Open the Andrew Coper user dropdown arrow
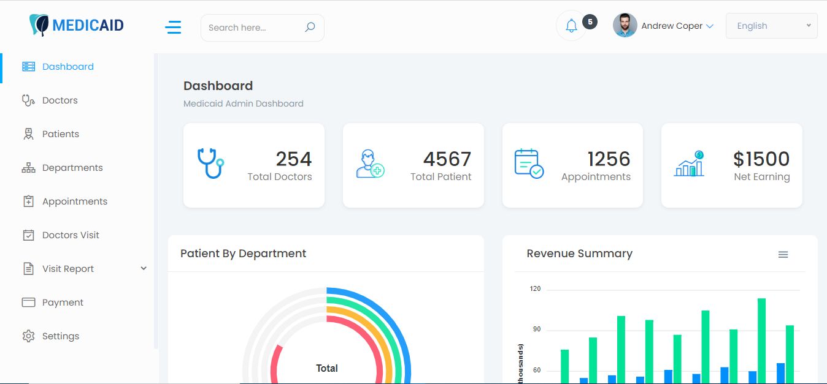Screen dimensions: 827x384 710,26
